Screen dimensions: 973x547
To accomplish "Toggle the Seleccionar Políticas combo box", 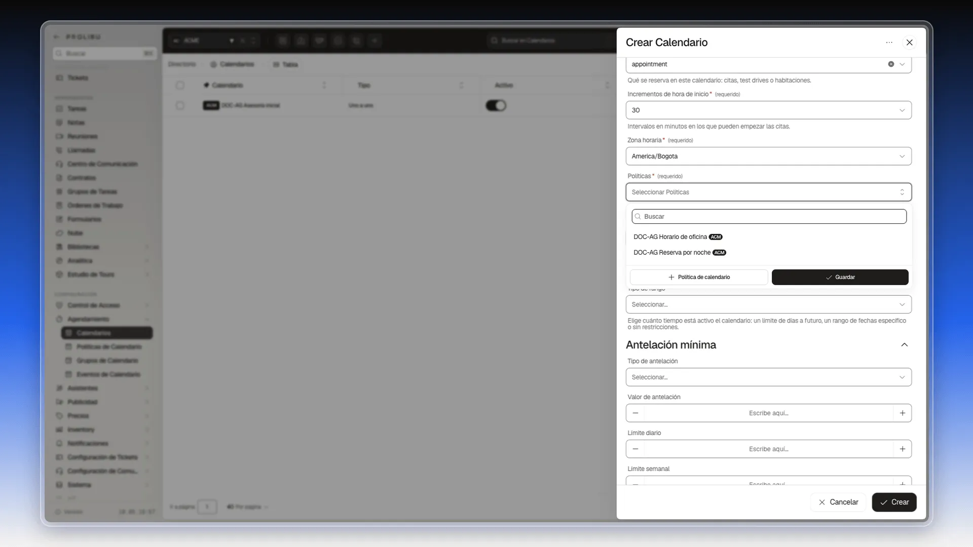I will pos(768,192).
